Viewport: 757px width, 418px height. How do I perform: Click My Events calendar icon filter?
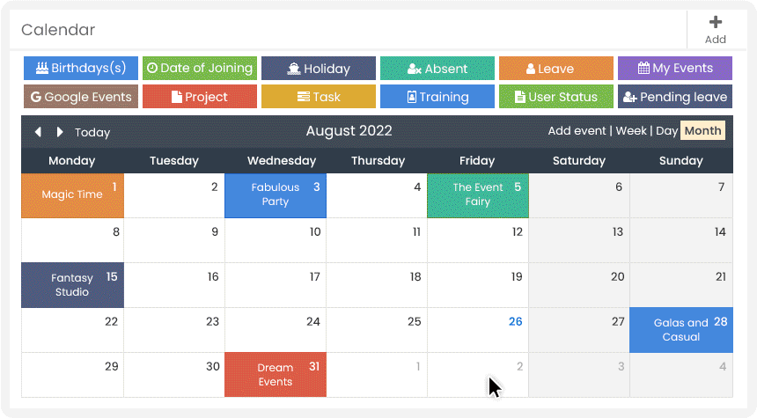(x=674, y=68)
